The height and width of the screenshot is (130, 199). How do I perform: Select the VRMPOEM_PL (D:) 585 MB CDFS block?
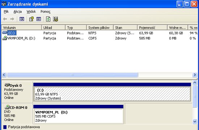click(79, 116)
